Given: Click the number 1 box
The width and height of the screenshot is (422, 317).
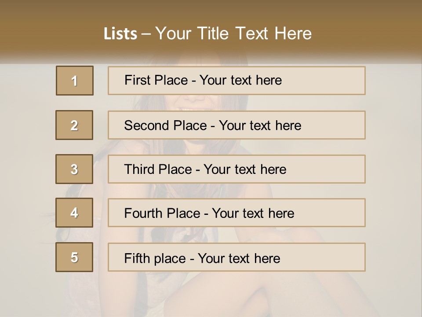Looking at the screenshot, I should [x=75, y=81].
